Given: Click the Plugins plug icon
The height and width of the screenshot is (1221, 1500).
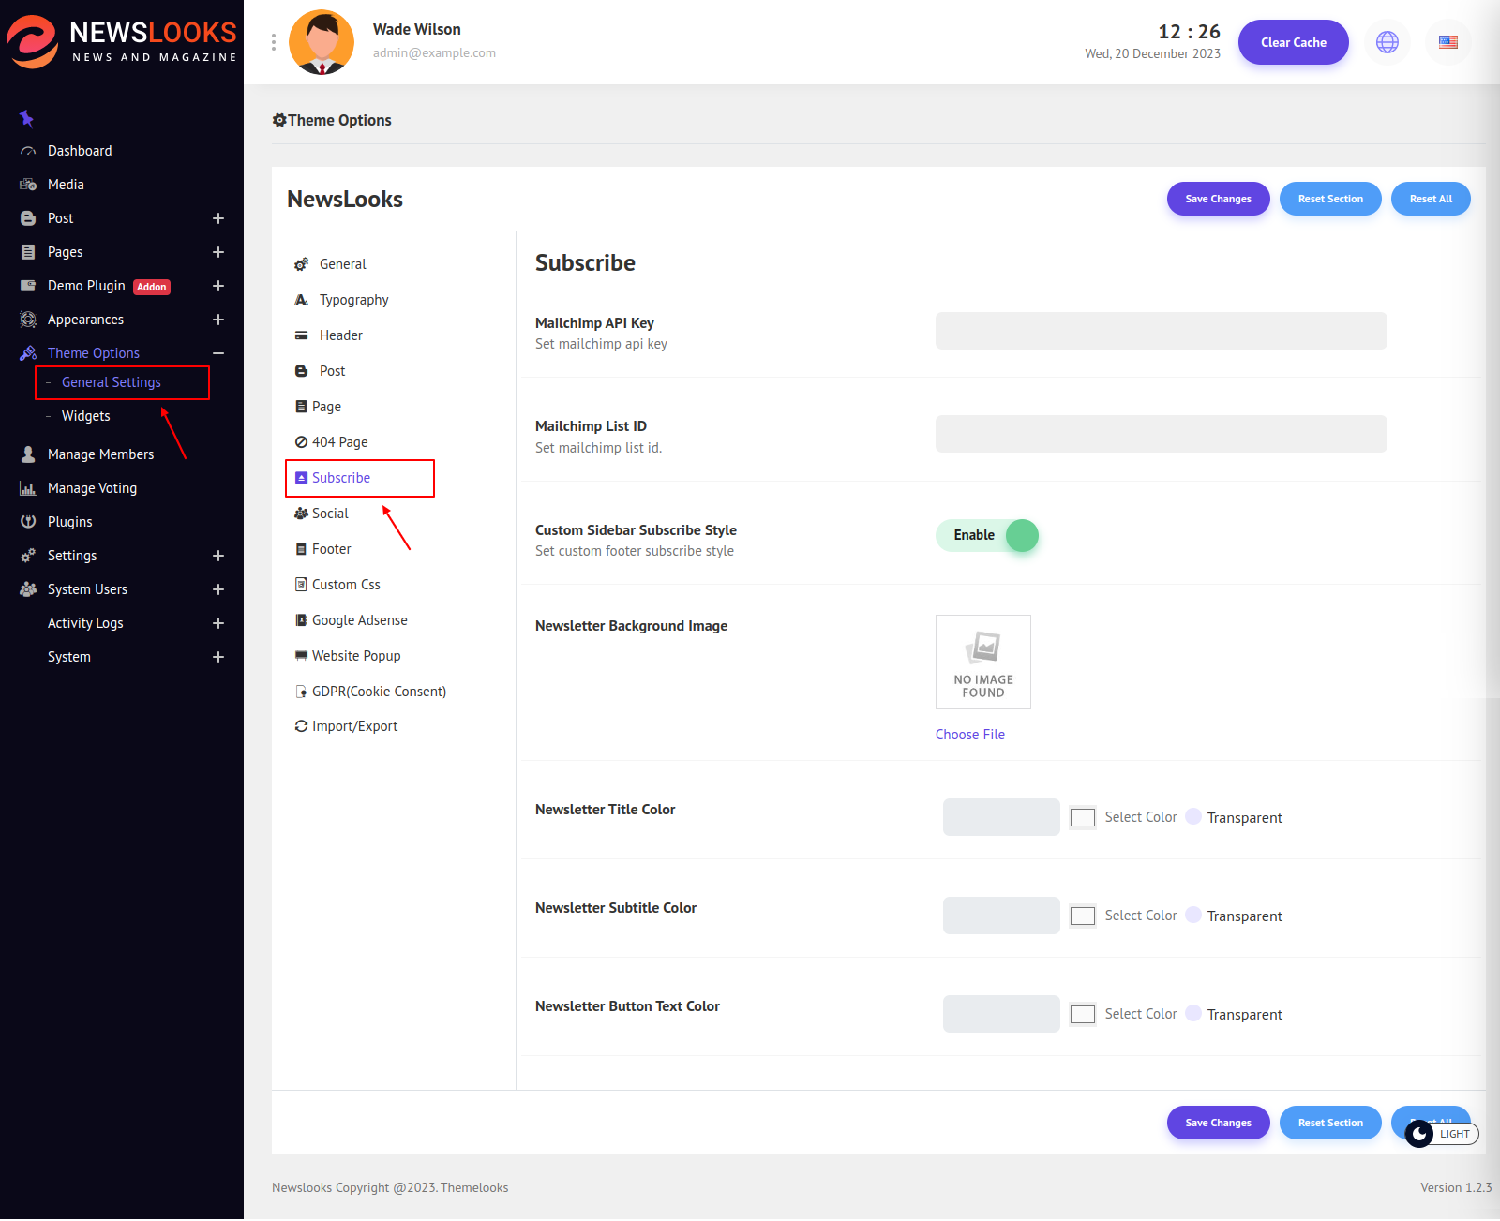Looking at the screenshot, I should tap(28, 522).
